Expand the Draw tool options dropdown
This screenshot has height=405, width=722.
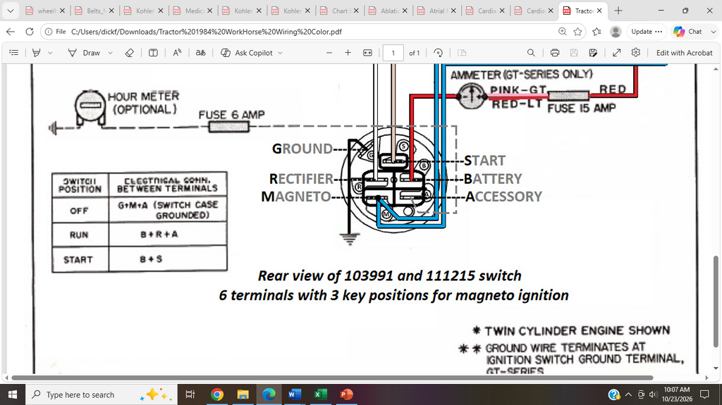111,53
